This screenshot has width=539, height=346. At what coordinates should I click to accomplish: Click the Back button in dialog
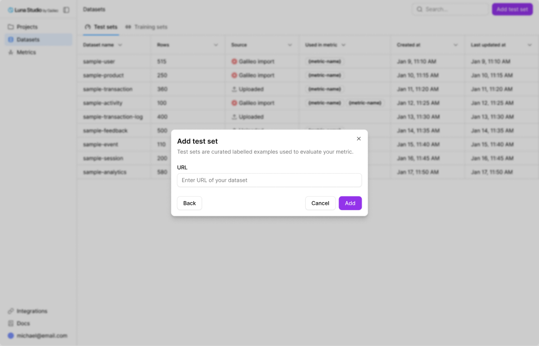(x=189, y=203)
